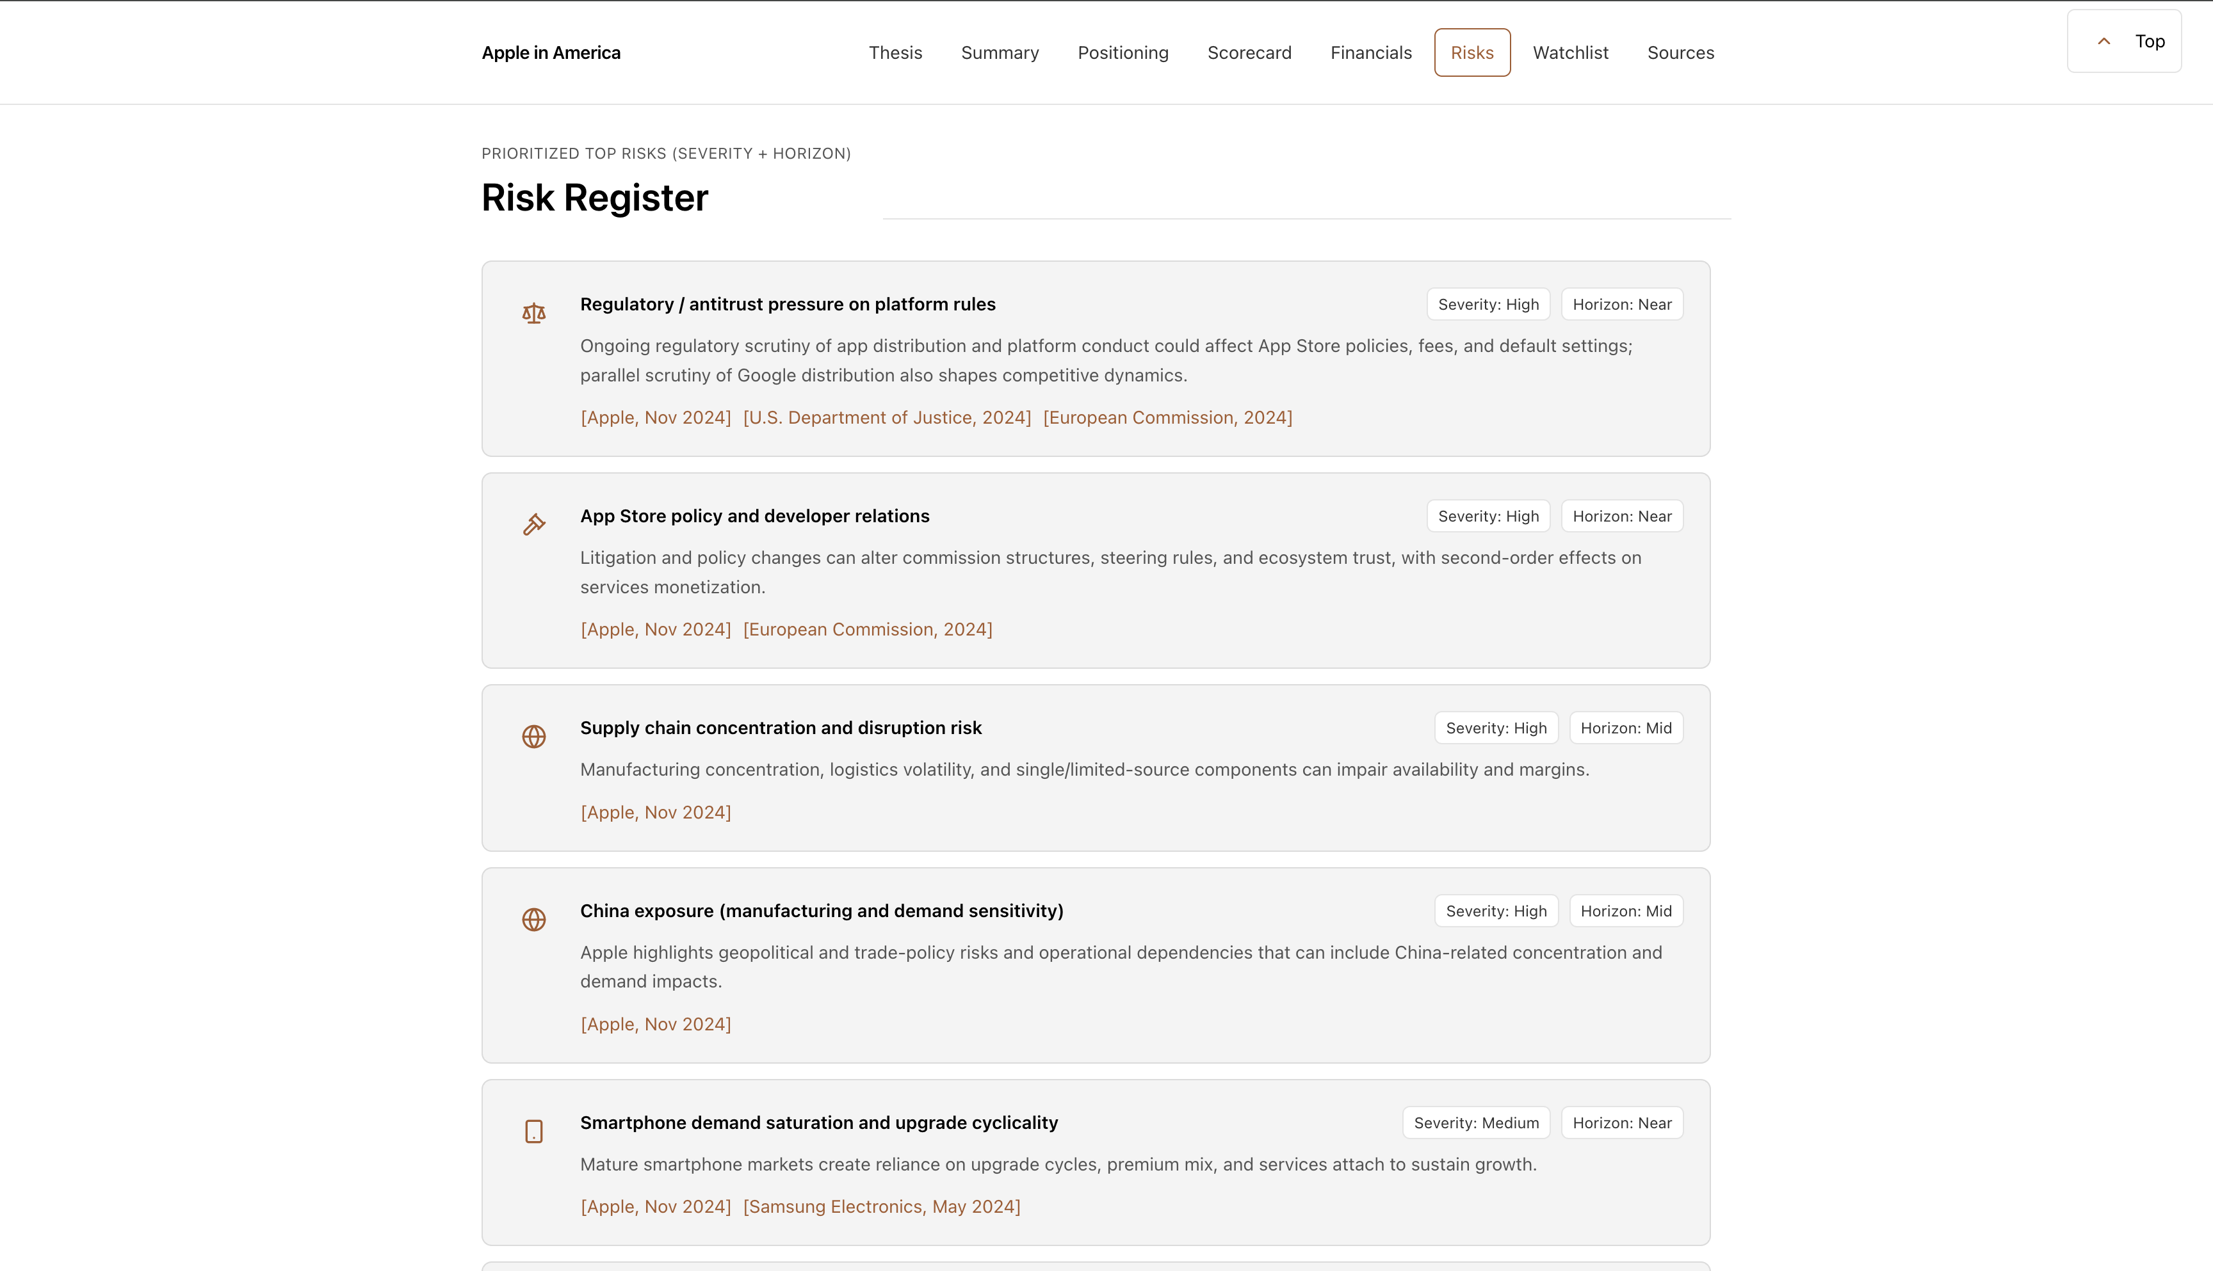Click the Severity: Medium badge
This screenshot has height=1271, width=2213.
(x=1476, y=1123)
